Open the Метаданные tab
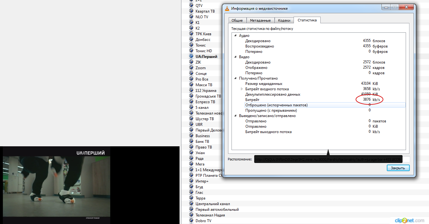The image size is (429, 224). 260,20
